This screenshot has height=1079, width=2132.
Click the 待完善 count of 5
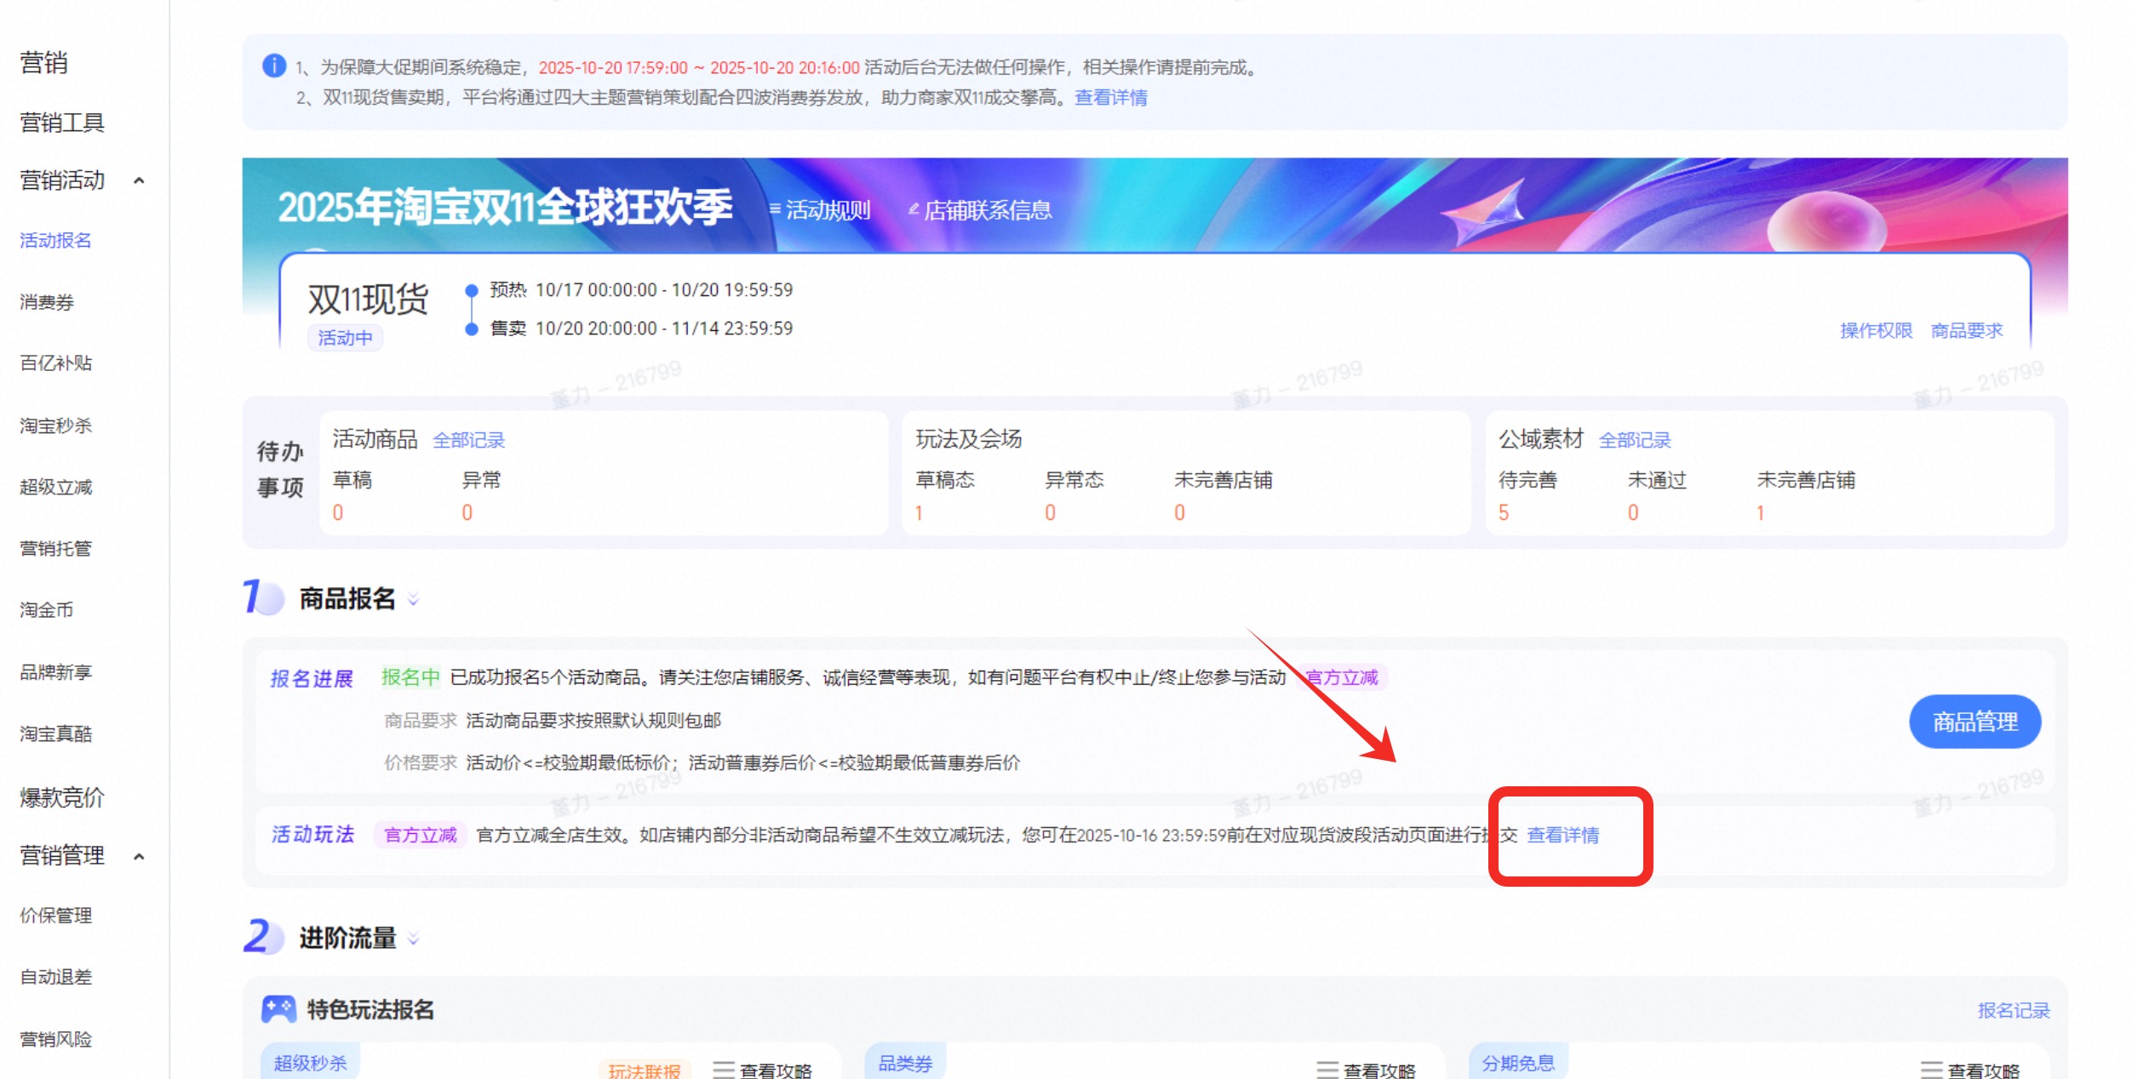1504,512
